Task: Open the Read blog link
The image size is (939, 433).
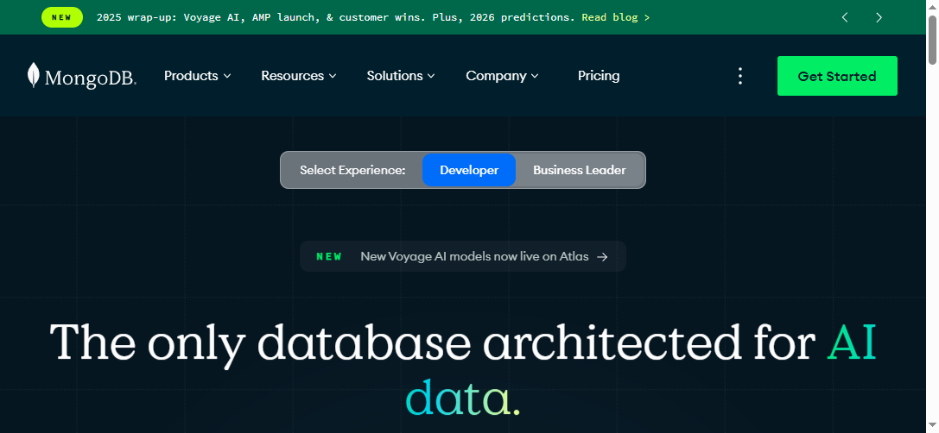Action: 616,17
